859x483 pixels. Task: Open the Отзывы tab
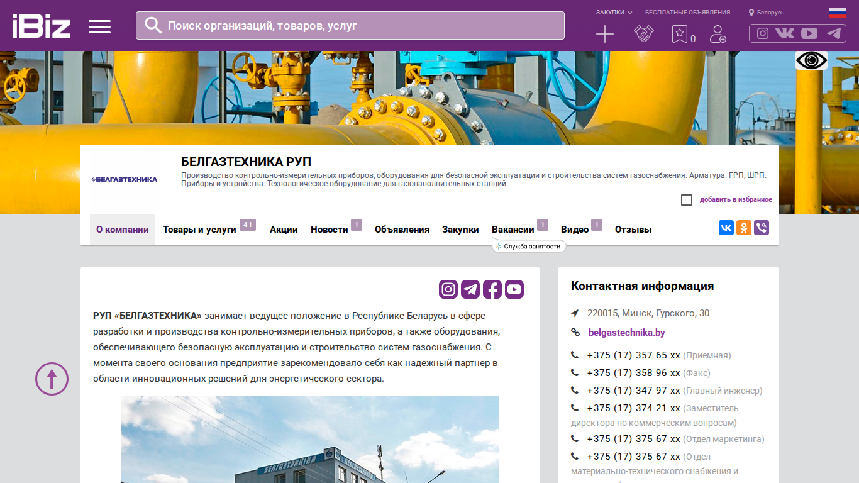click(x=633, y=230)
